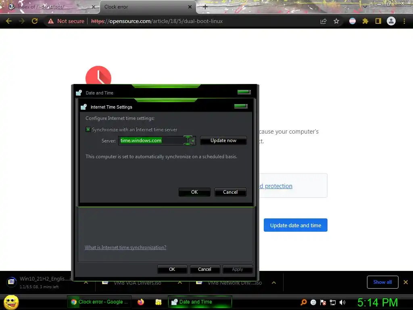Open network tray icon
The height and width of the screenshot is (310, 413).
[x=333, y=302]
